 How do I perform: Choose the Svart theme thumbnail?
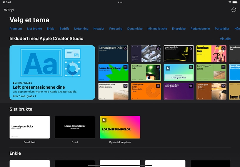[x=75, y=127]
